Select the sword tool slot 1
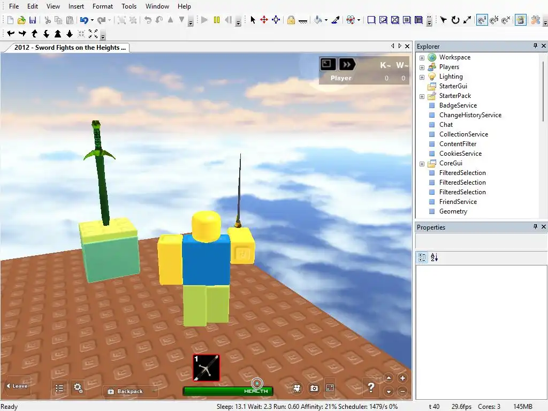Screen dimensions: 548x411 pyautogui.click(x=206, y=368)
